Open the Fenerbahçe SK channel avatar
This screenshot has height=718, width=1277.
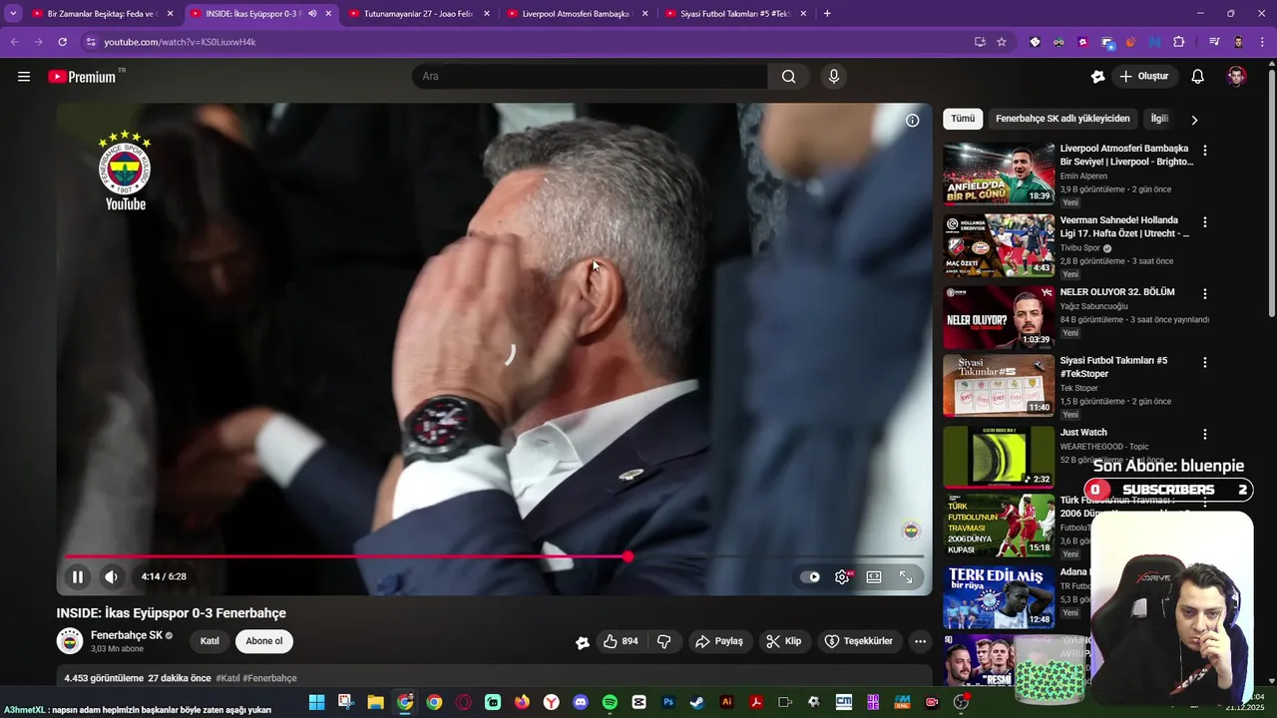(x=70, y=641)
